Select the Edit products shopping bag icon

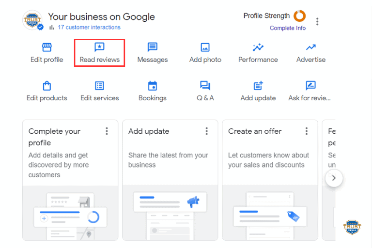point(46,86)
